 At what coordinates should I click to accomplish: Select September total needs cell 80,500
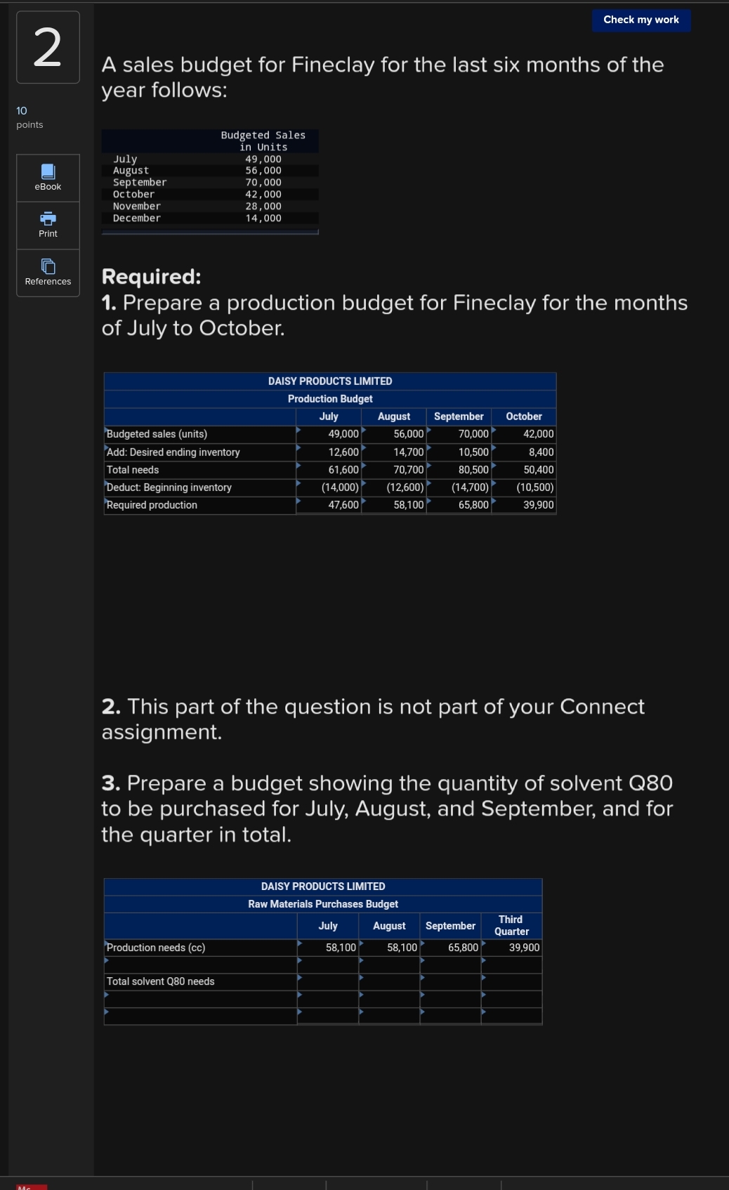click(x=459, y=470)
